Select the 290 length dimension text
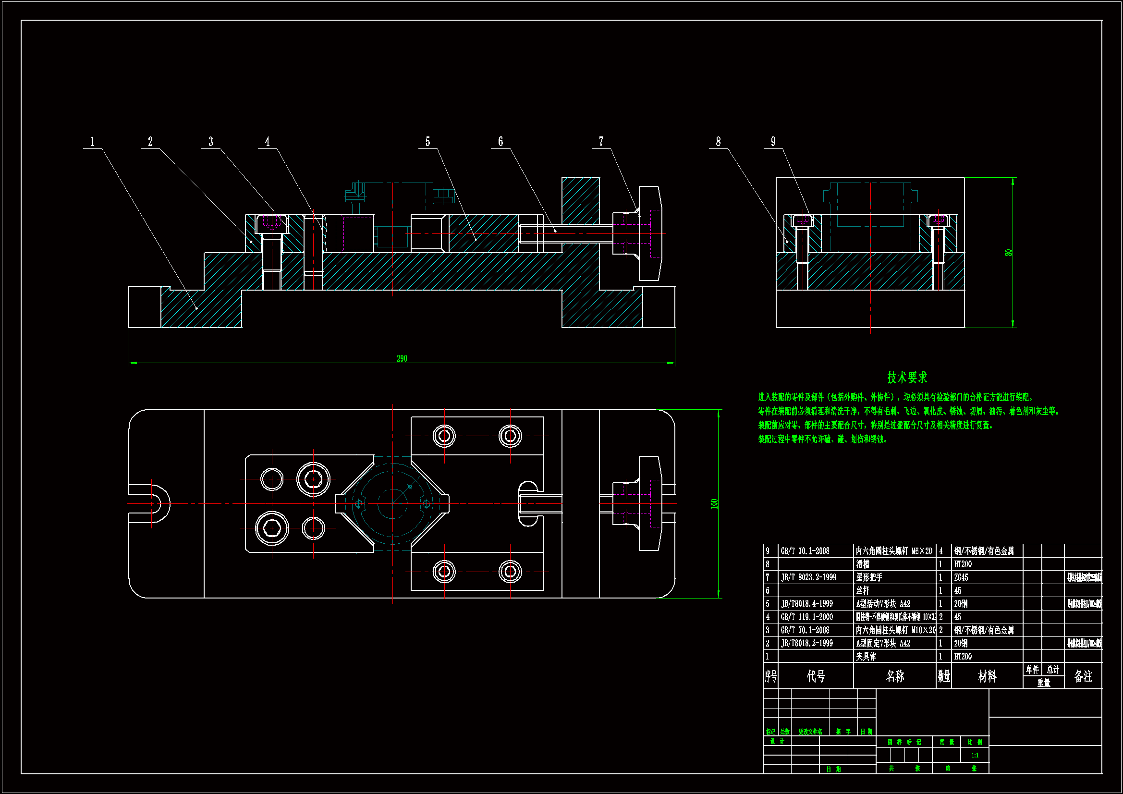The width and height of the screenshot is (1123, 794). click(x=402, y=359)
